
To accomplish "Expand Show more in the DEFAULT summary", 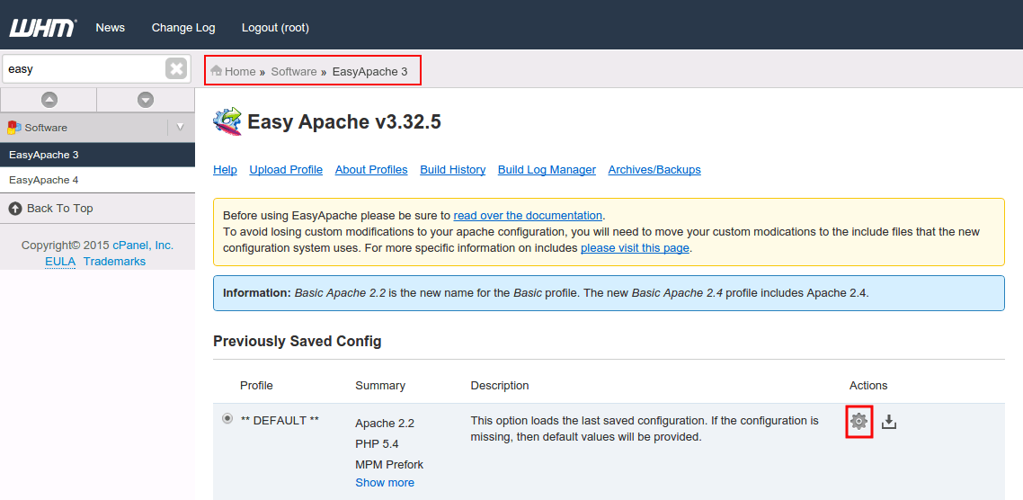I will (x=385, y=482).
